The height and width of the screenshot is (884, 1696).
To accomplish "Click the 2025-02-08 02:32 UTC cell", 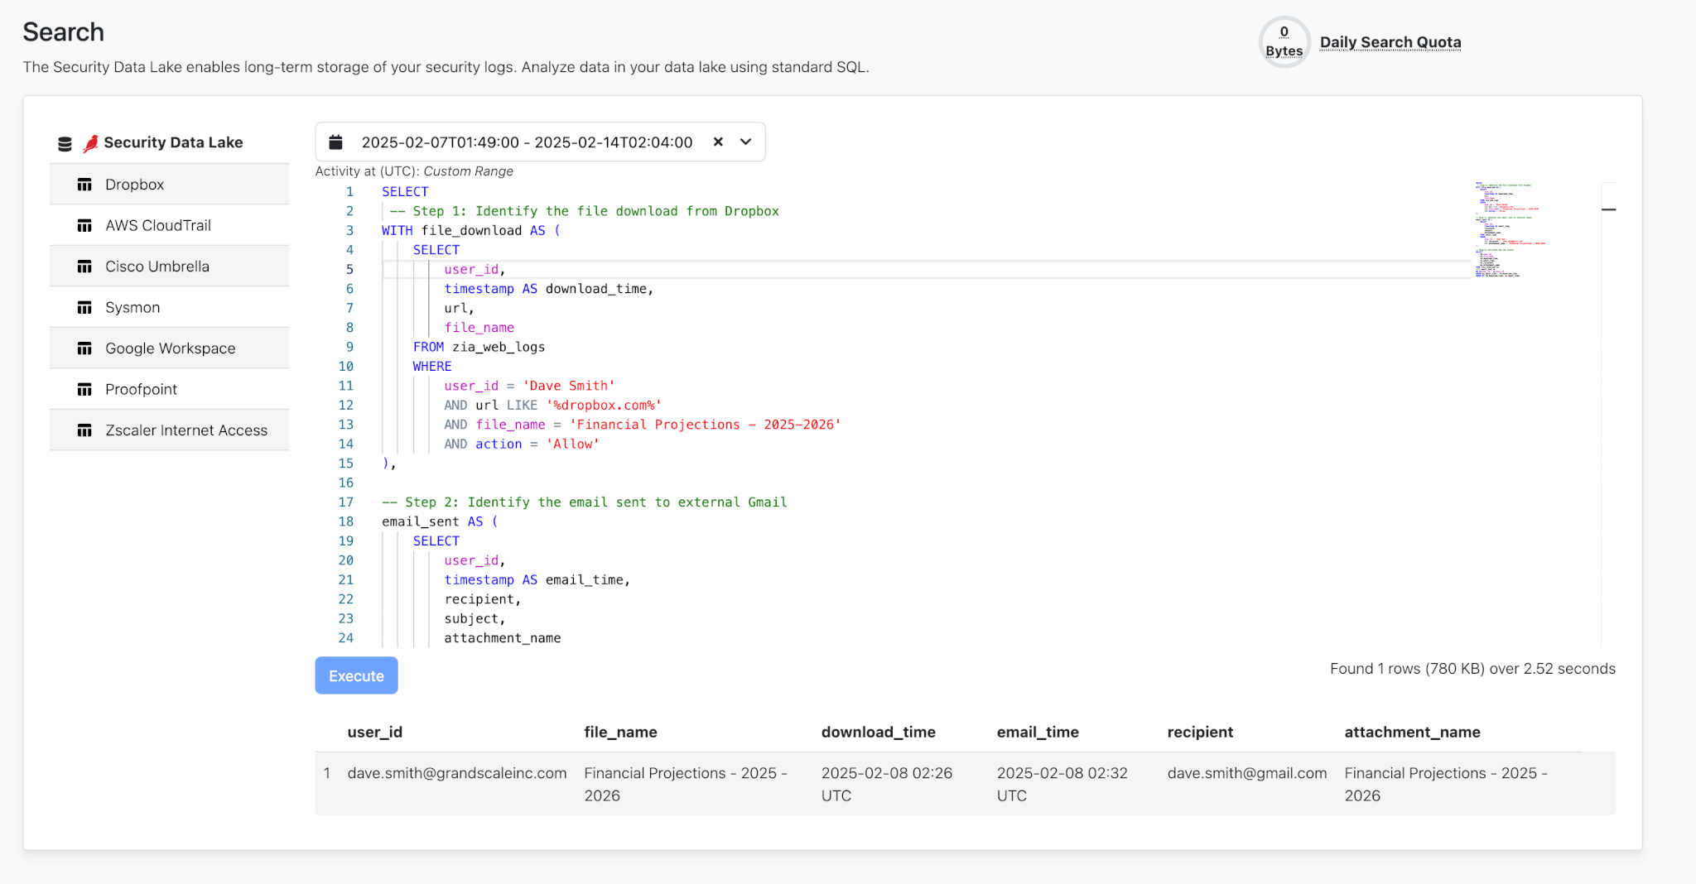I will coord(1062,784).
